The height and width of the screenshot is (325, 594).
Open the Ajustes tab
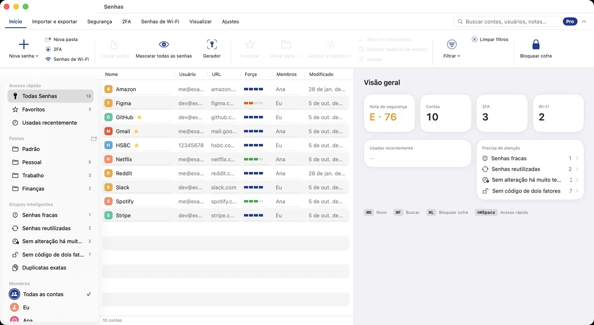tap(231, 22)
